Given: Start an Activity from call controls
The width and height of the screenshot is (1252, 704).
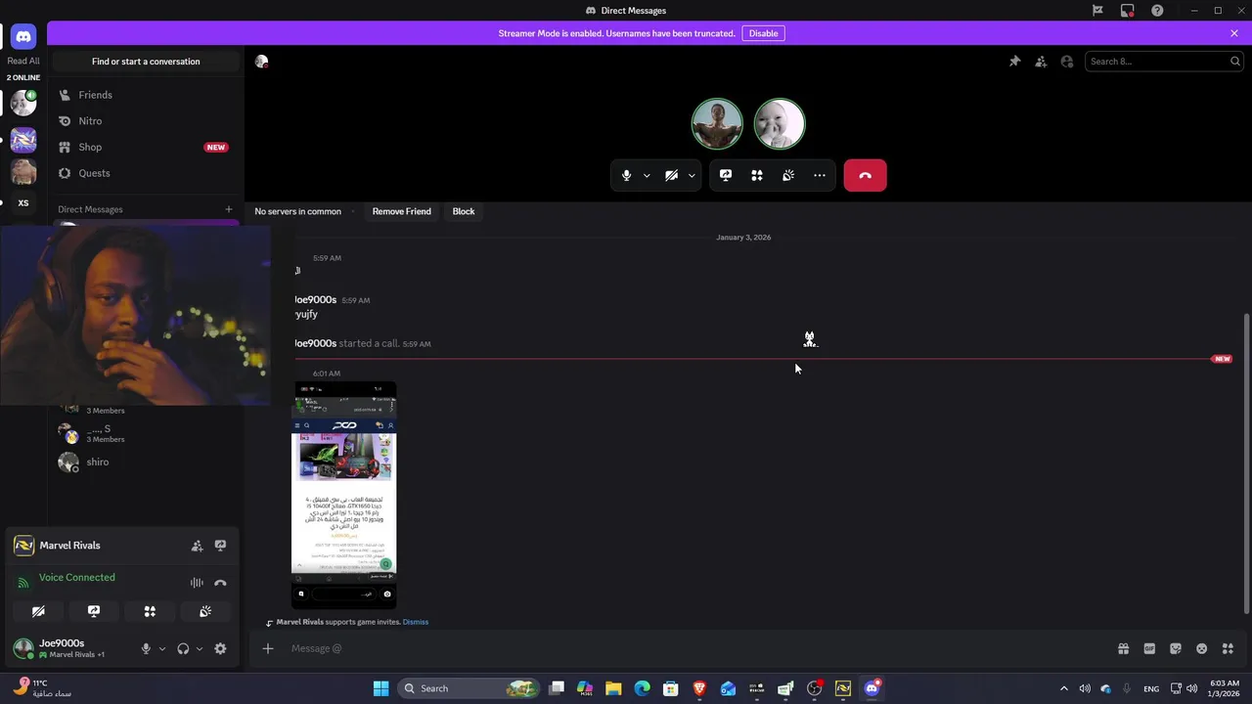Looking at the screenshot, I should (757, 176).
